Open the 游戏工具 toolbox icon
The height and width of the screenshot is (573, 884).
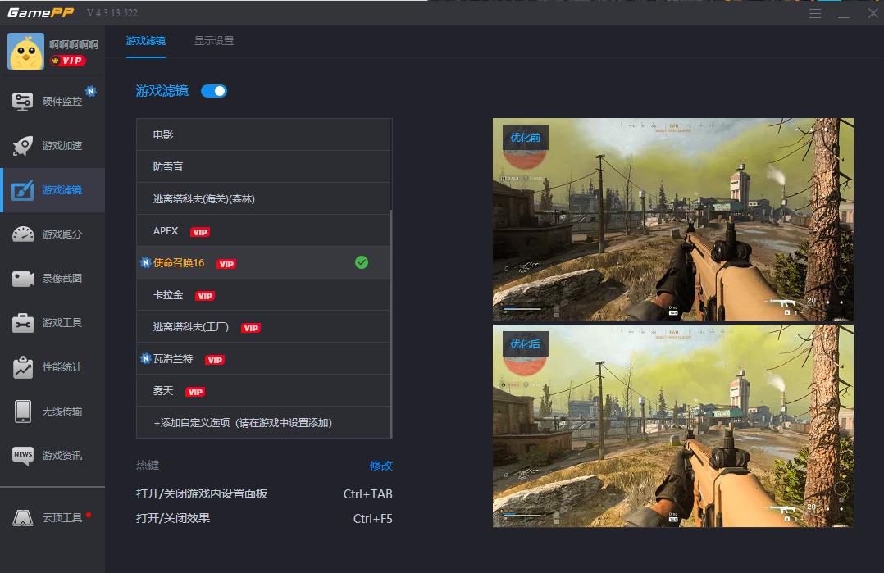coord(23,323)
